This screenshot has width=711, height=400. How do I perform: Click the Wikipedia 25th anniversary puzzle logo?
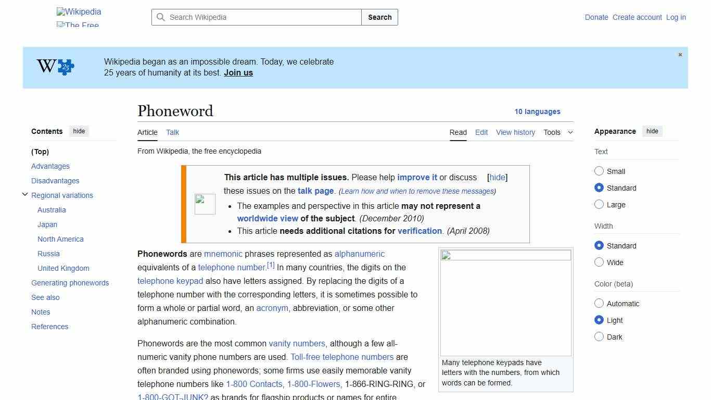[54, 67]
